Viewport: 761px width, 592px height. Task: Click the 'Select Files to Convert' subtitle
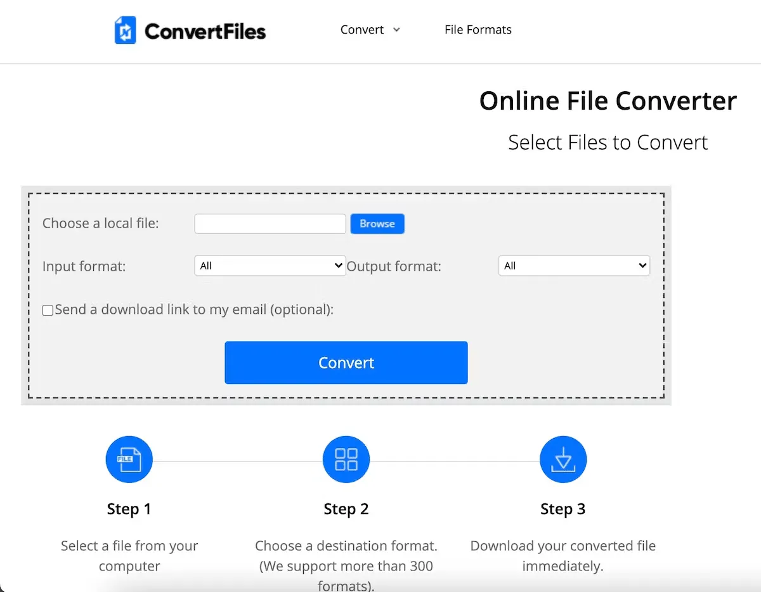(x=608, y=142)
